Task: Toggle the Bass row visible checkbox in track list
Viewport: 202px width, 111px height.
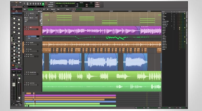Action: [x=172, y=15]
